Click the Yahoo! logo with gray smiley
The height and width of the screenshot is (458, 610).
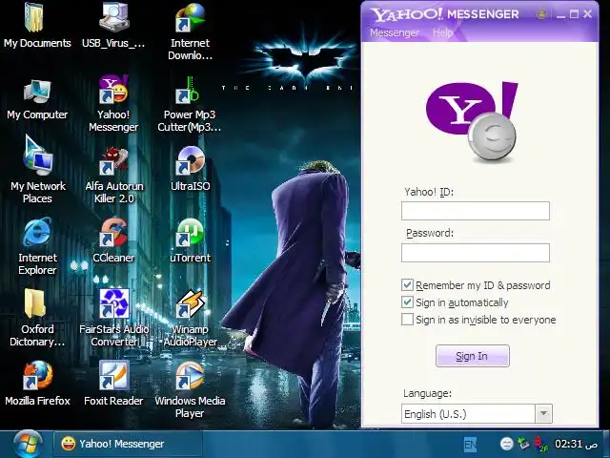472,121
